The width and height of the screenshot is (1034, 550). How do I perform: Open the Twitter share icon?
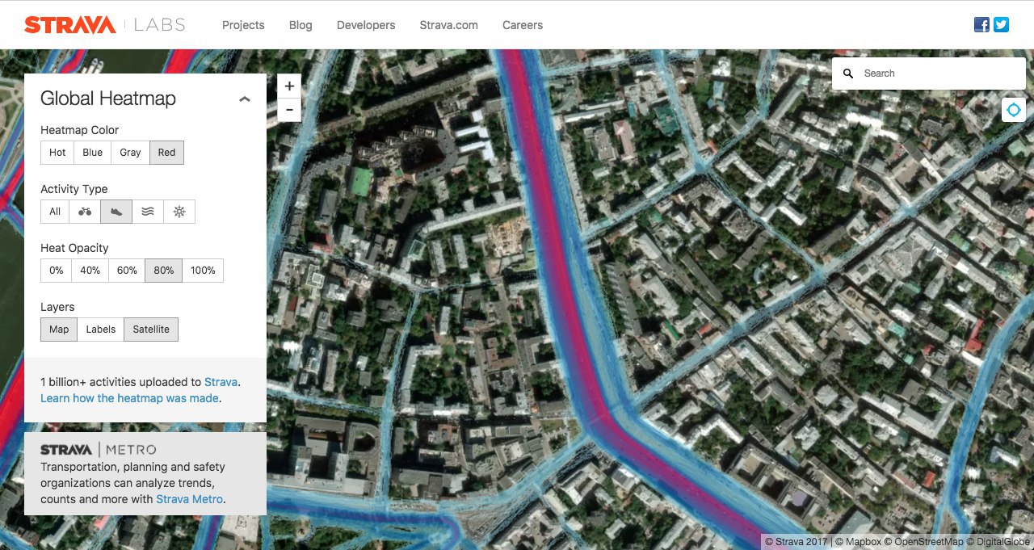(x=1002, y=25)
